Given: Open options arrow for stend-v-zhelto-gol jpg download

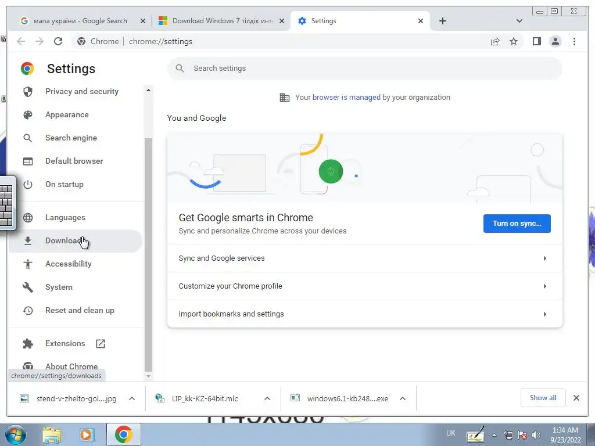Looking at the screenshot, I should [x=132, y=398].
